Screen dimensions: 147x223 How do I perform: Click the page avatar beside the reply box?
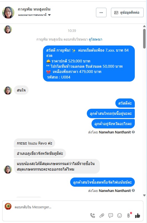pos(8,206)
